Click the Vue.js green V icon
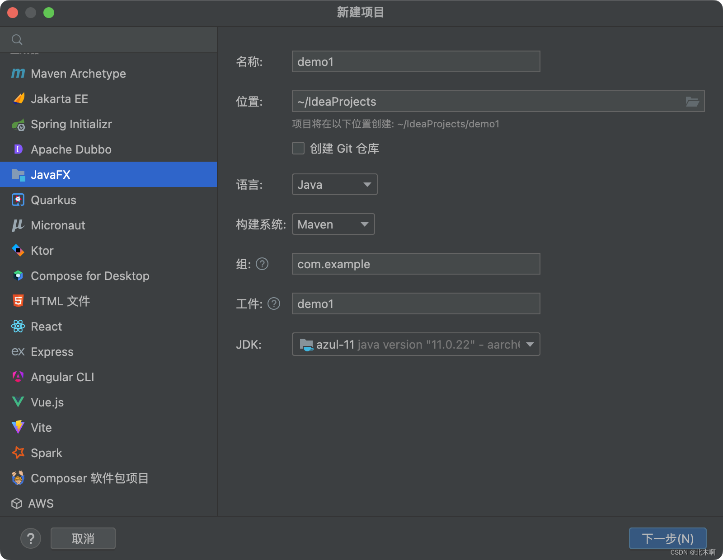723x560 pixels. click(18, 402)
